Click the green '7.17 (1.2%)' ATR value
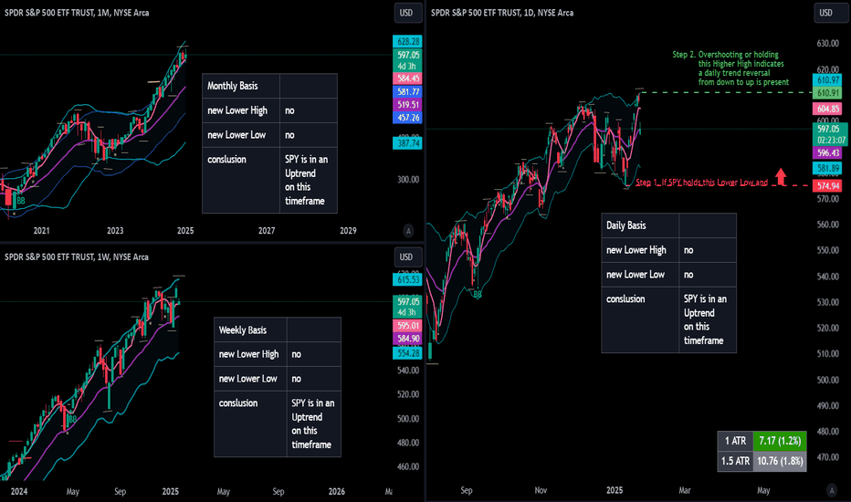 [x=780, y=441]
